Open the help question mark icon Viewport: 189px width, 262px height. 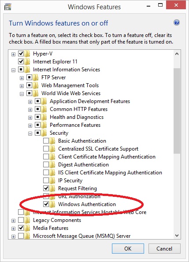tap(177, 22)
